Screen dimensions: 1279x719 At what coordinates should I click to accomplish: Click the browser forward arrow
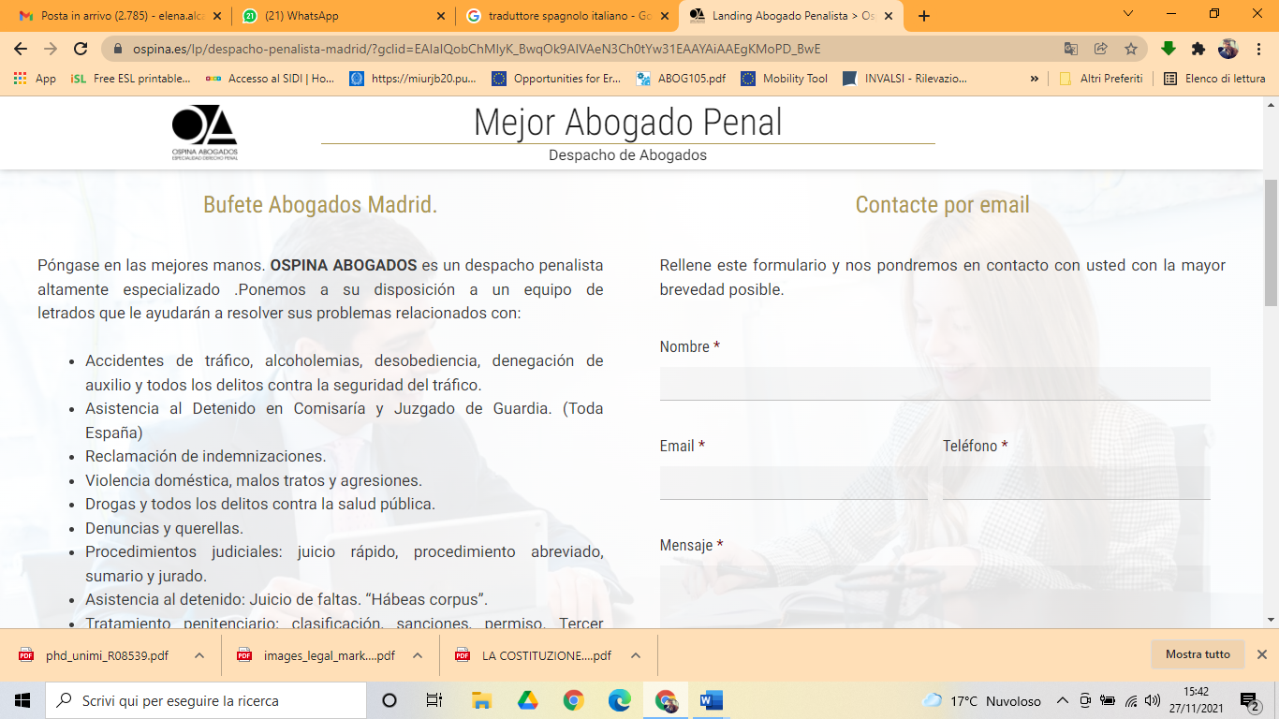[x=51, y=49]
